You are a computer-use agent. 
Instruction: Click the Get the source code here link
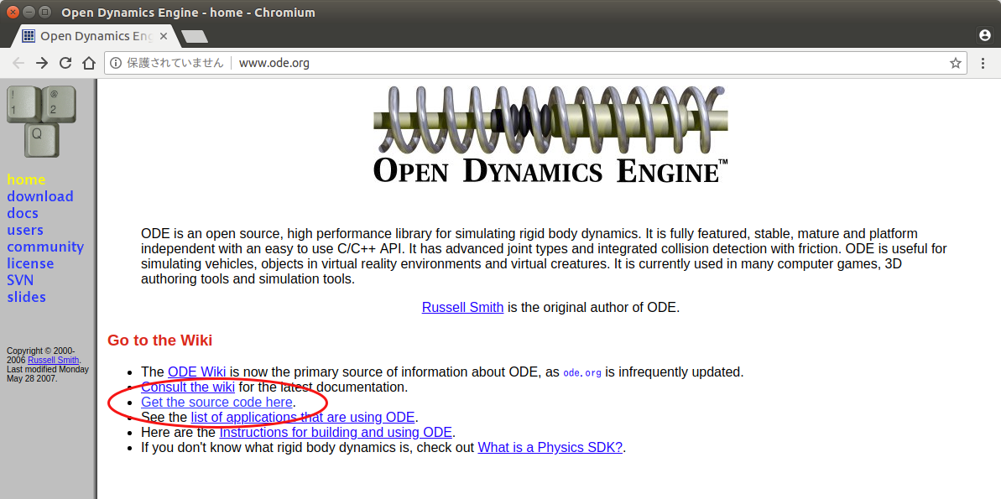point(216,403)
